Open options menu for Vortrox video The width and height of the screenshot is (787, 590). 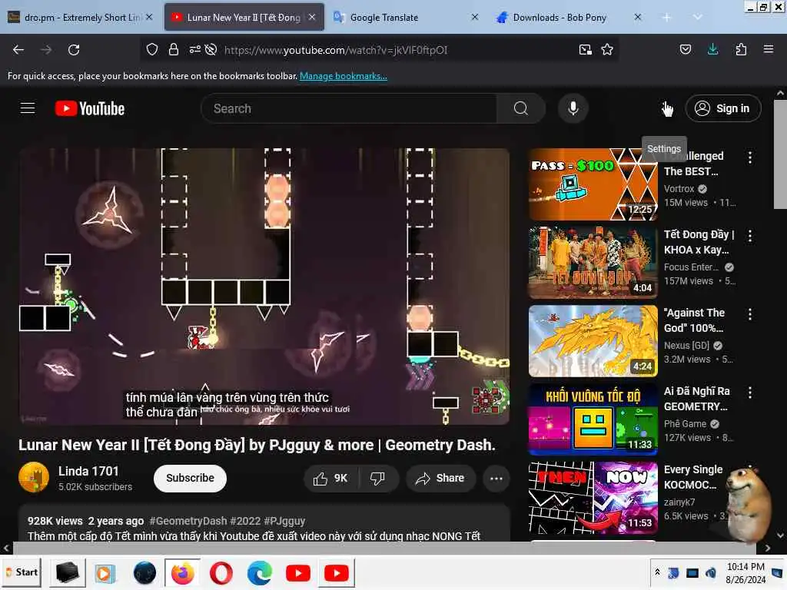[x=750, y=157]
